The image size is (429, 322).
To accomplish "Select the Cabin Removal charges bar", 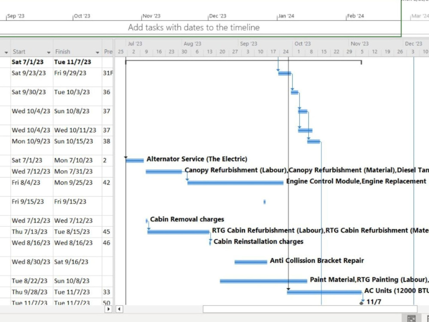I will point(147,221).
